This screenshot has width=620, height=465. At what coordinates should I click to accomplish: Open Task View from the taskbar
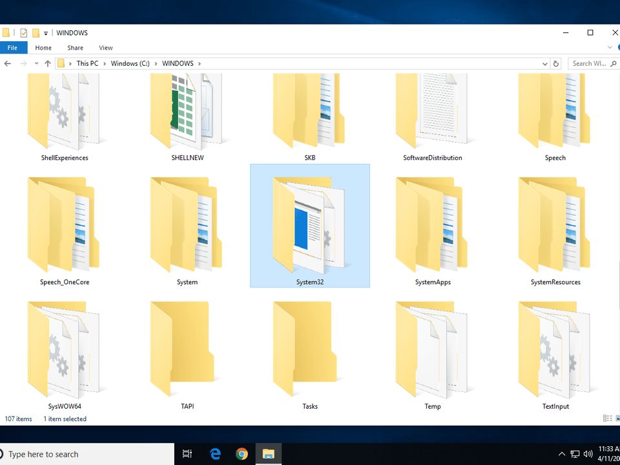point(187,453)
